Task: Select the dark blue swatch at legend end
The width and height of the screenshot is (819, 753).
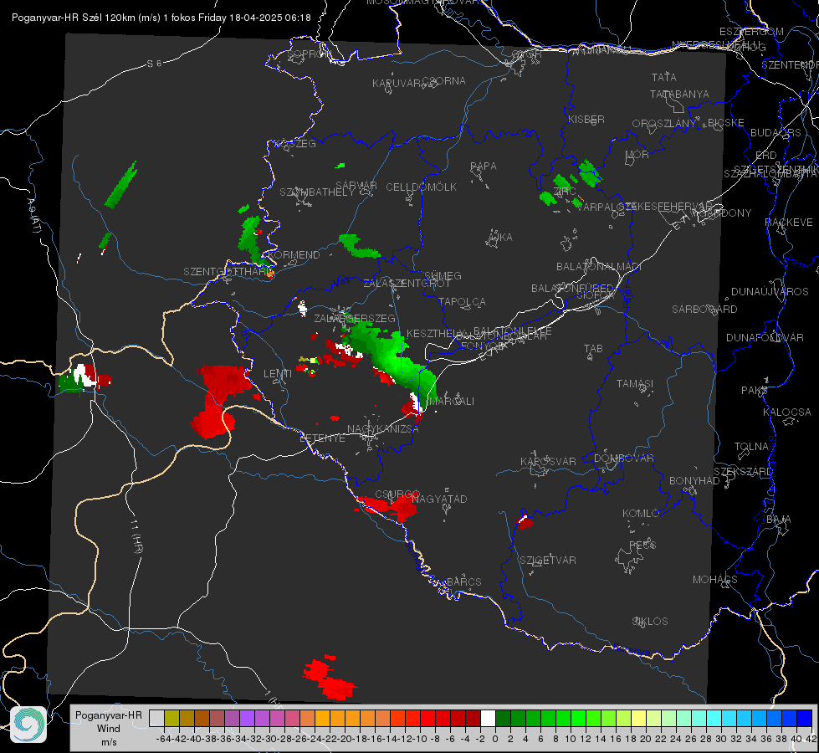Action: click(805, 719)
